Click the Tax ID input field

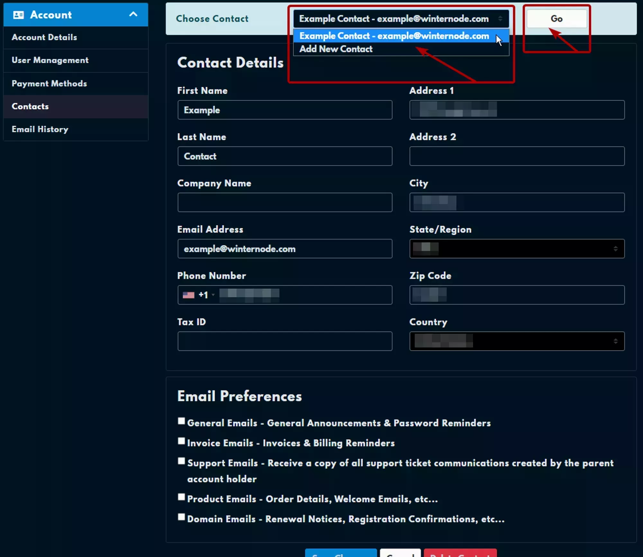point(285,341)
